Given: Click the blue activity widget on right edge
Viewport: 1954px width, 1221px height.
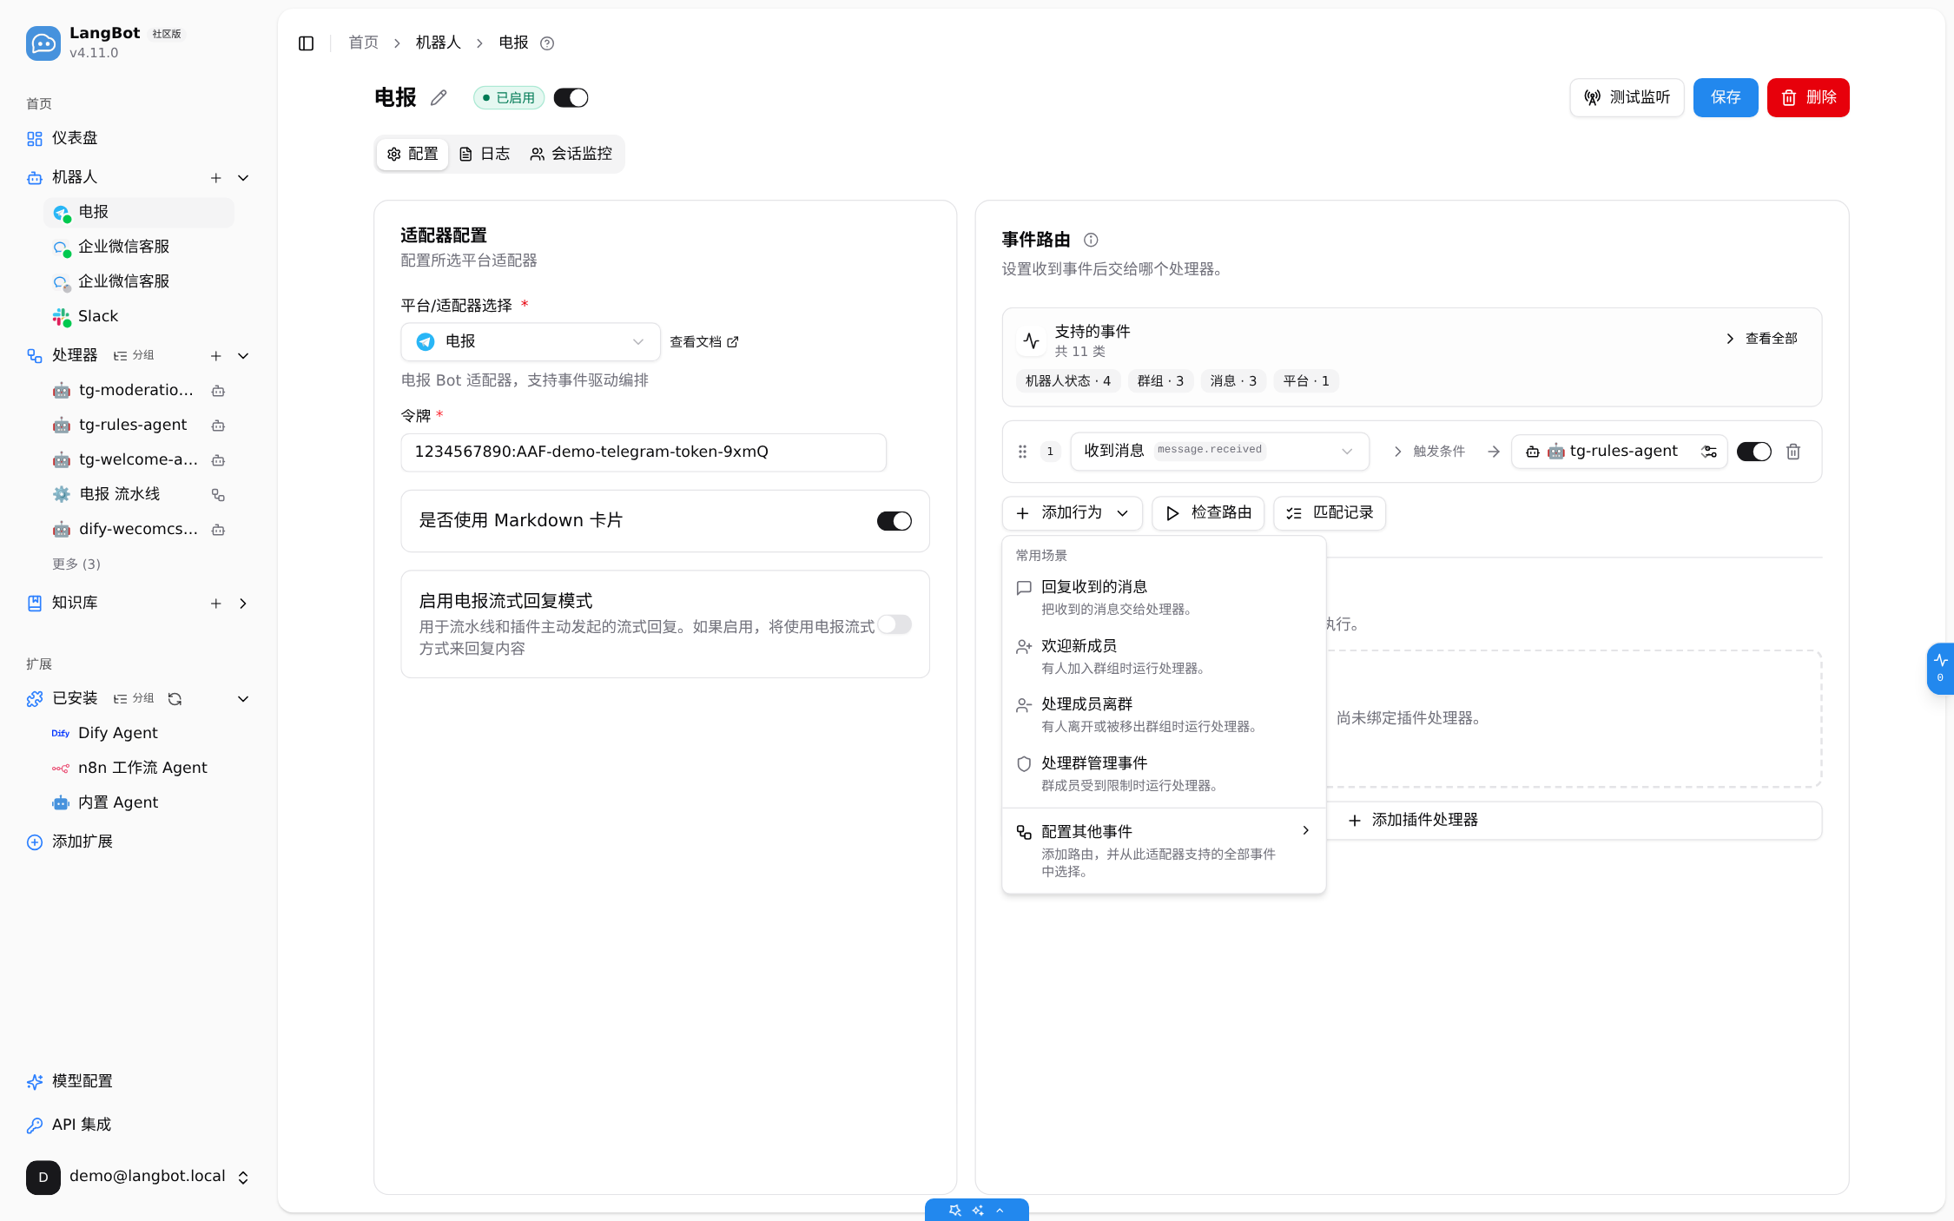Looking at the screenshot, I should click(1940, 668).
